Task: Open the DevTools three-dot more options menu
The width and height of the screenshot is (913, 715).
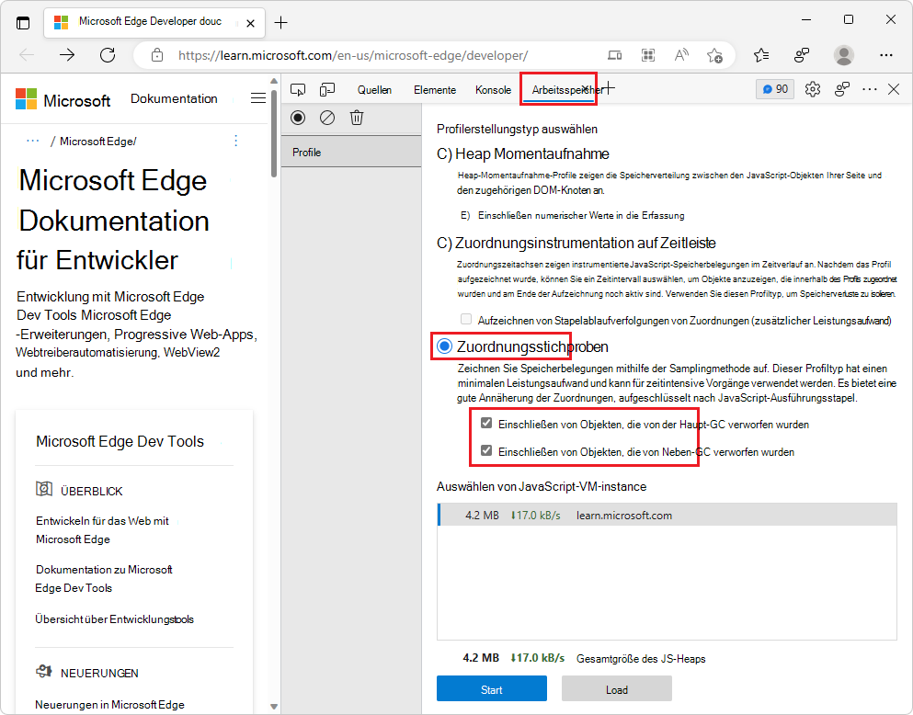Action: point(869,89)
